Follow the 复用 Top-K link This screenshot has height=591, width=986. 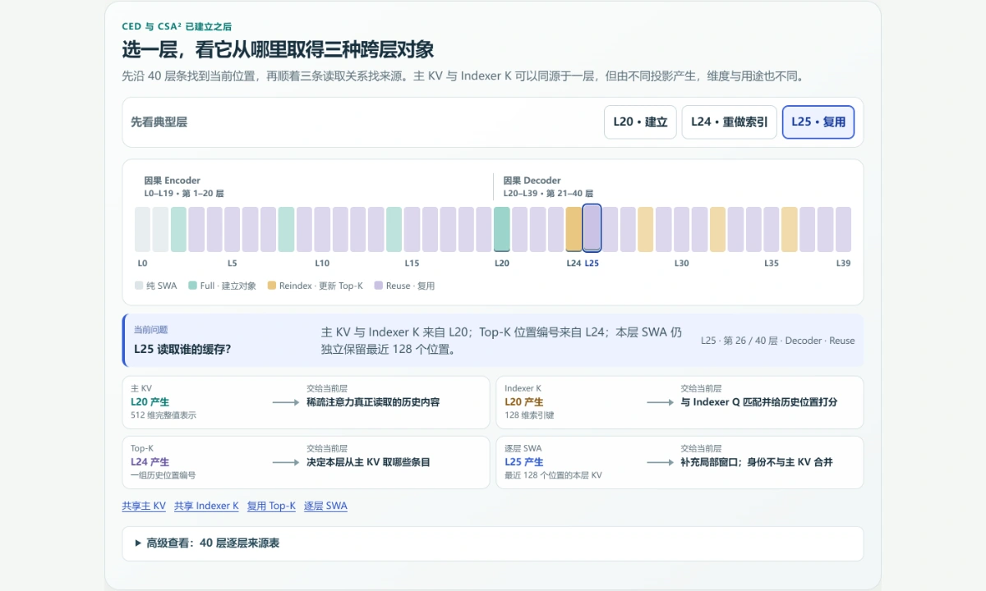point(271,506)
